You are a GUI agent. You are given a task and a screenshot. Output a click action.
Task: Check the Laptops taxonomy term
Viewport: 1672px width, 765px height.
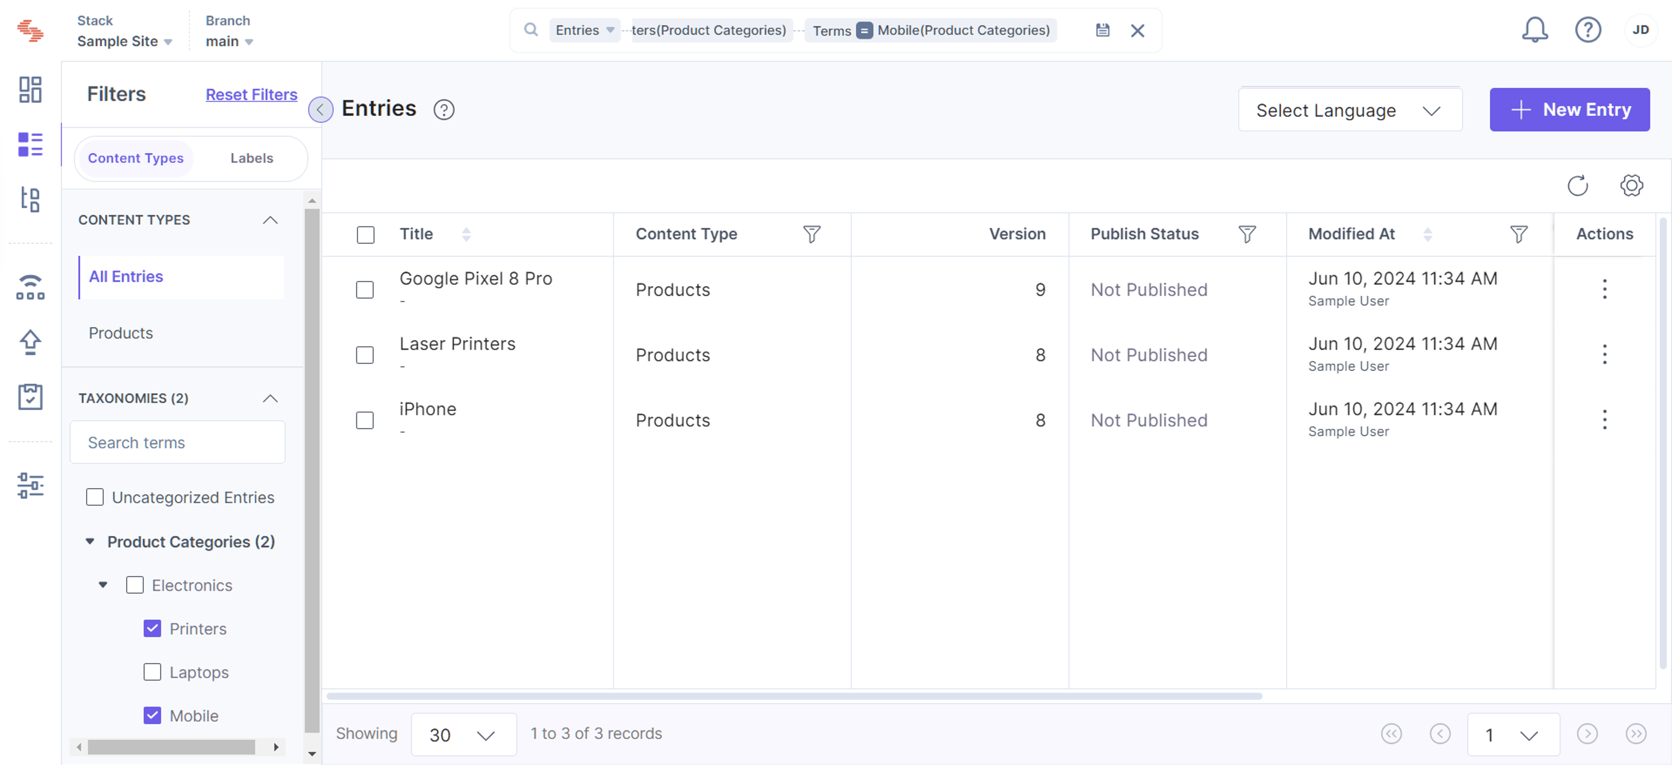click(152, 671)
